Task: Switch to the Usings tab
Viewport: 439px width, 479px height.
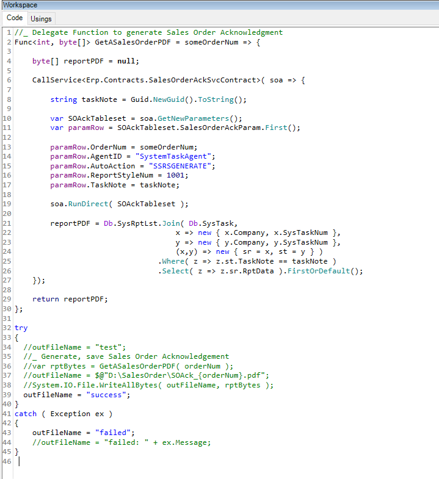Action: 41,19
